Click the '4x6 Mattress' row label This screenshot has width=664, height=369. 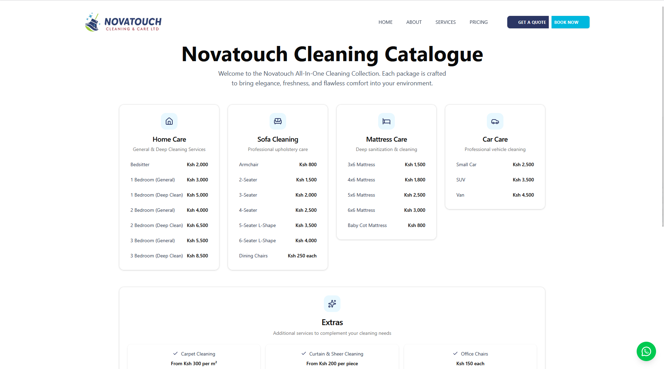(361, 180)
